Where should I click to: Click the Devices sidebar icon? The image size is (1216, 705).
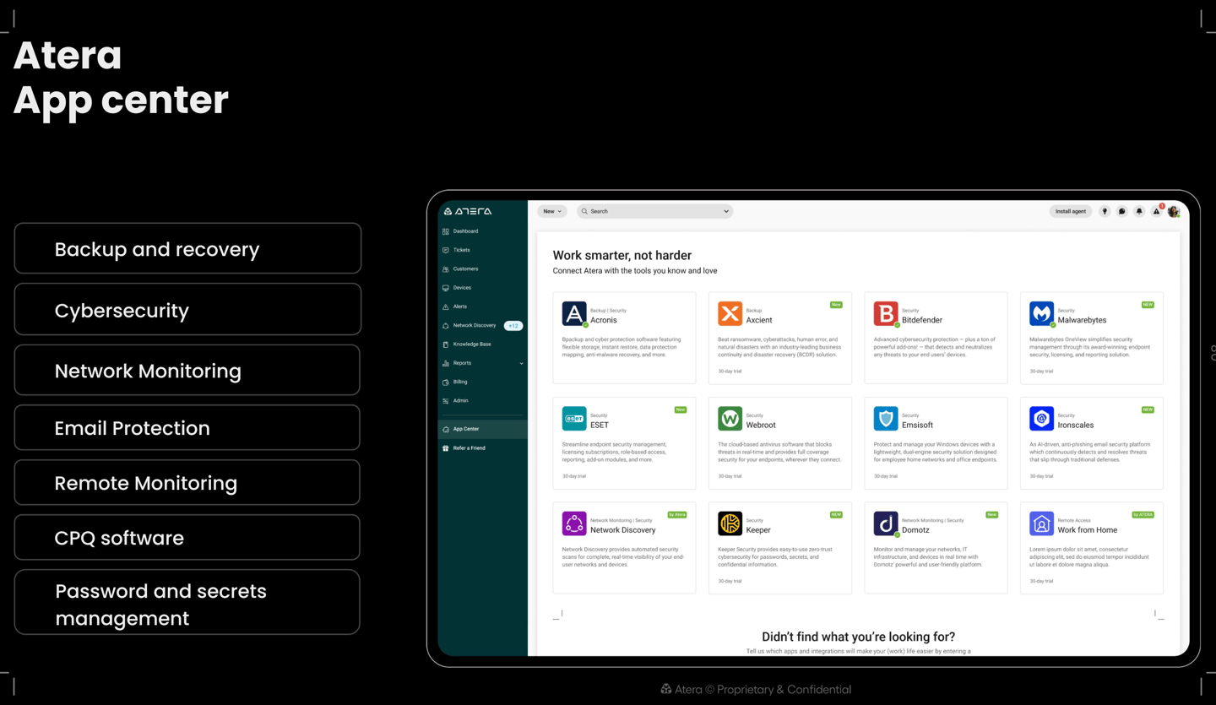coord(446,288)
